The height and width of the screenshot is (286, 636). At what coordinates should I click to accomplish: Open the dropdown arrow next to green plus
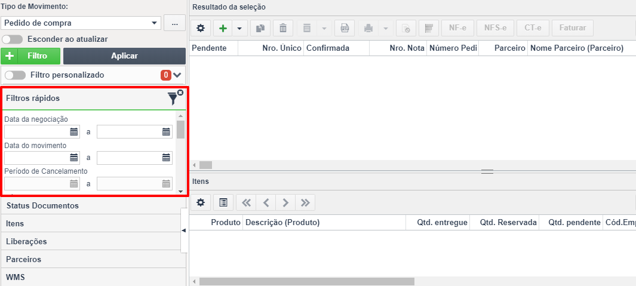(x=239, y=29)
